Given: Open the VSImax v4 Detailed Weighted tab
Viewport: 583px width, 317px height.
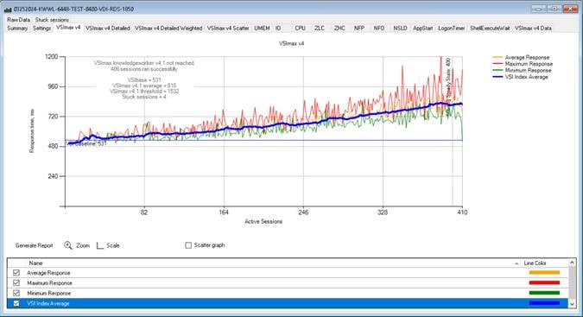Looking at the screenshot, I should click(x=168, y=29).
